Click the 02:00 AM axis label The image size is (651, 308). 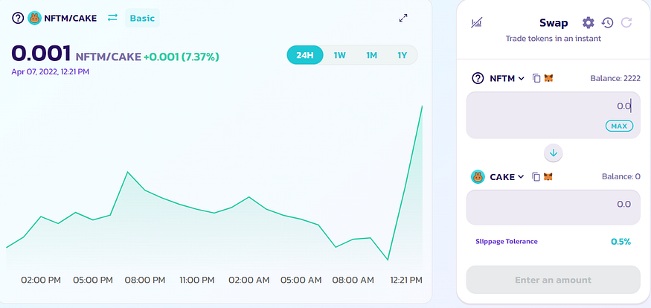[x=248, y=280]
